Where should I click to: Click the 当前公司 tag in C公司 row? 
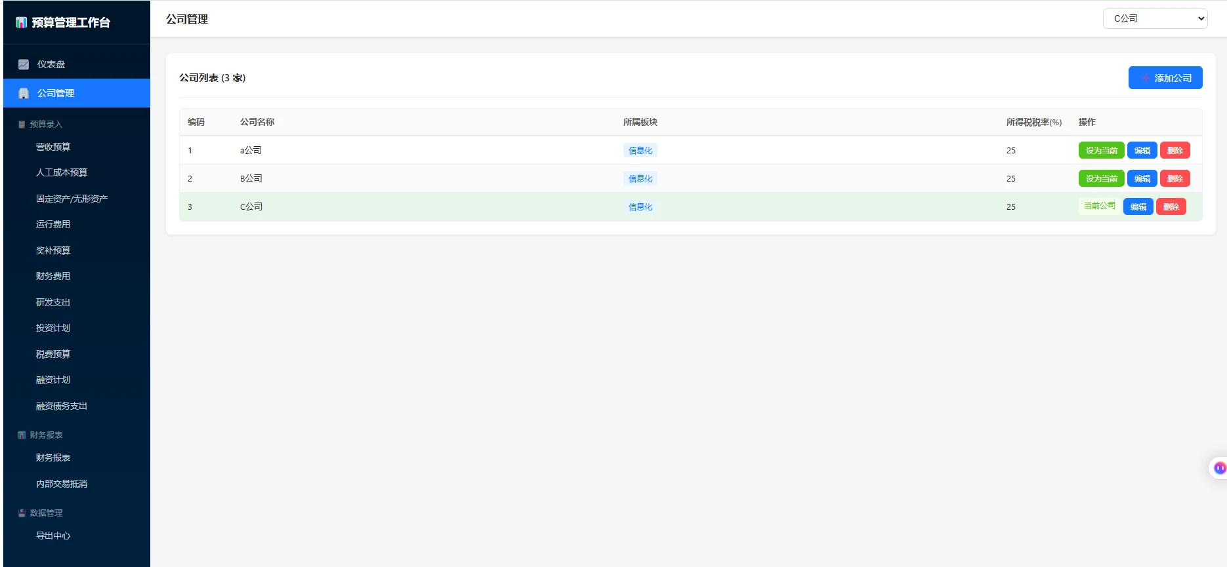coord(1100,206)
